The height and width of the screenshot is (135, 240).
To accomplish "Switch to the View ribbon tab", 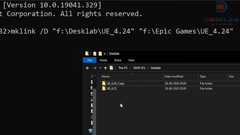I will [131, 60].
